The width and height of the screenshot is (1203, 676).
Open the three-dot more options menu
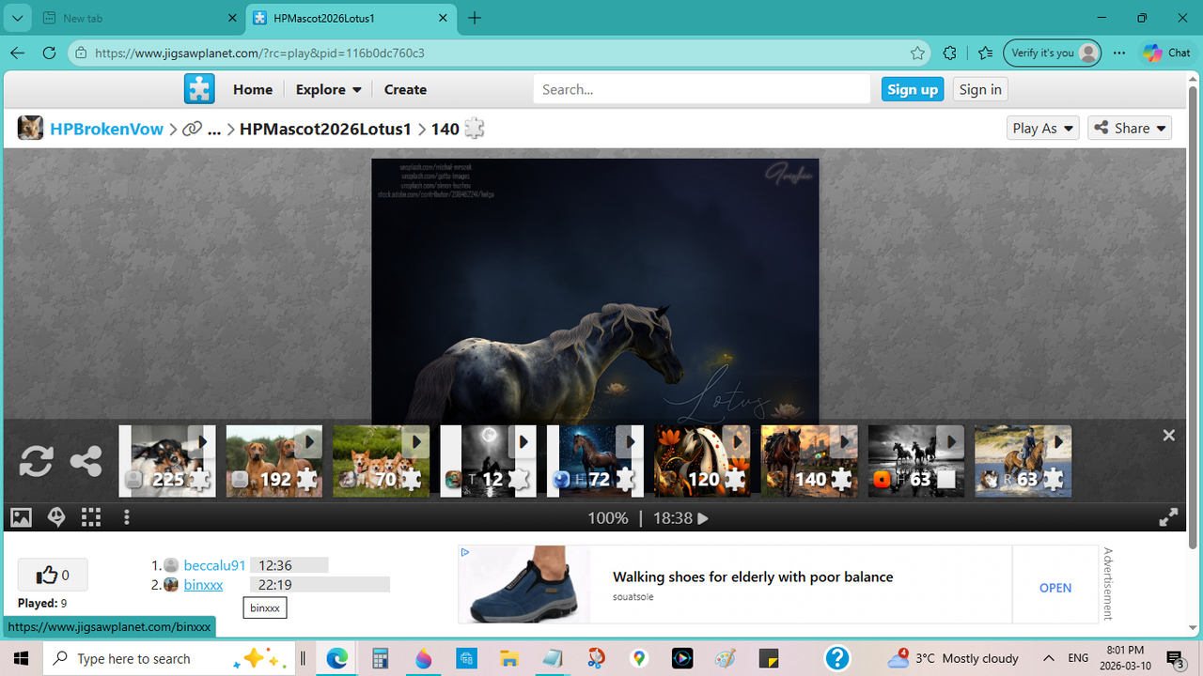tap(127, 517)
